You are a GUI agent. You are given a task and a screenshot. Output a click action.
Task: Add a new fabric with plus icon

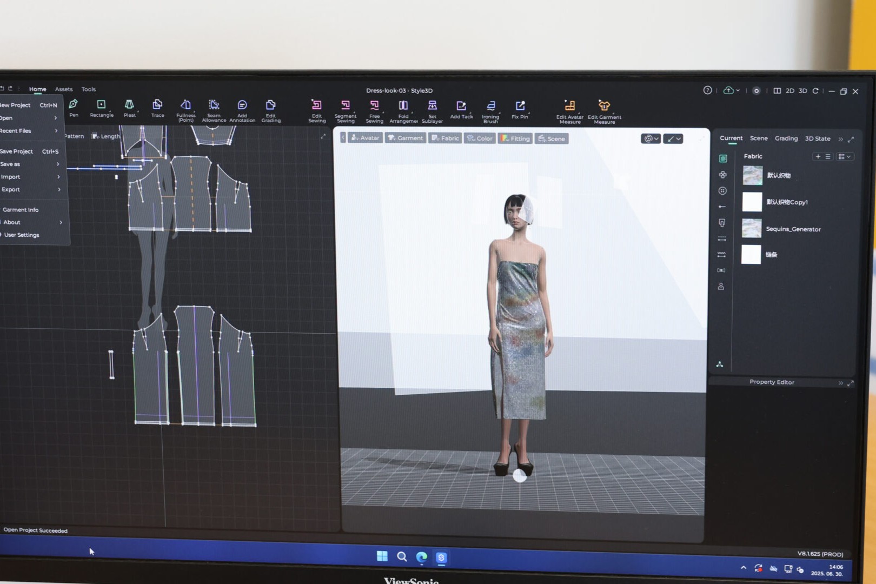[x=818, y=156]
